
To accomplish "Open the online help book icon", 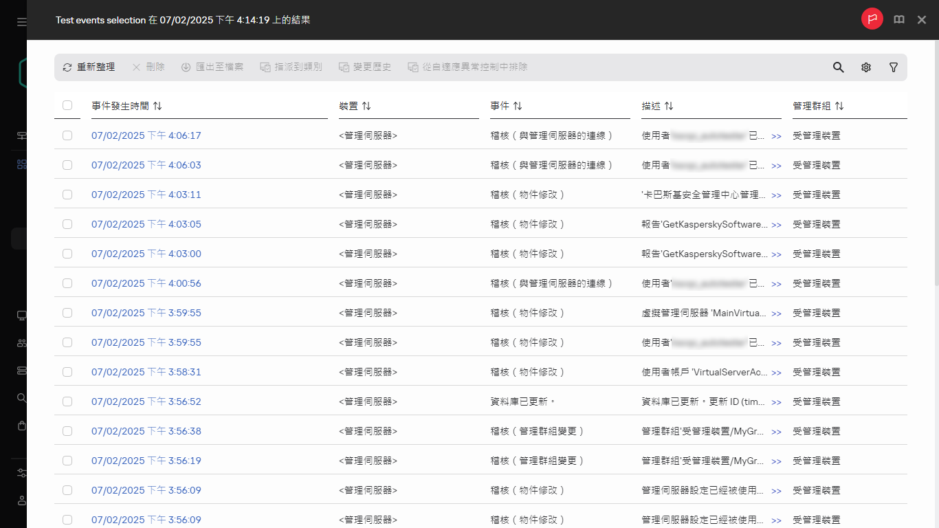I will pos(899,19).
